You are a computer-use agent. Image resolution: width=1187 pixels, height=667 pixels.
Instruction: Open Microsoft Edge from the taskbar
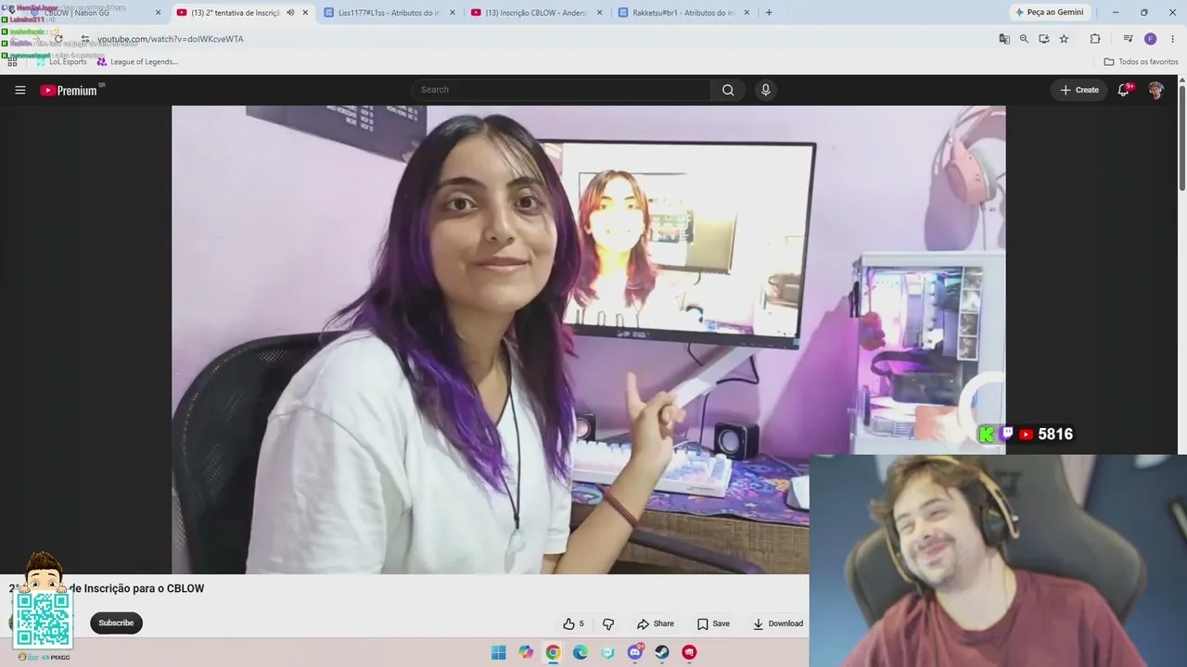point(581,652)
